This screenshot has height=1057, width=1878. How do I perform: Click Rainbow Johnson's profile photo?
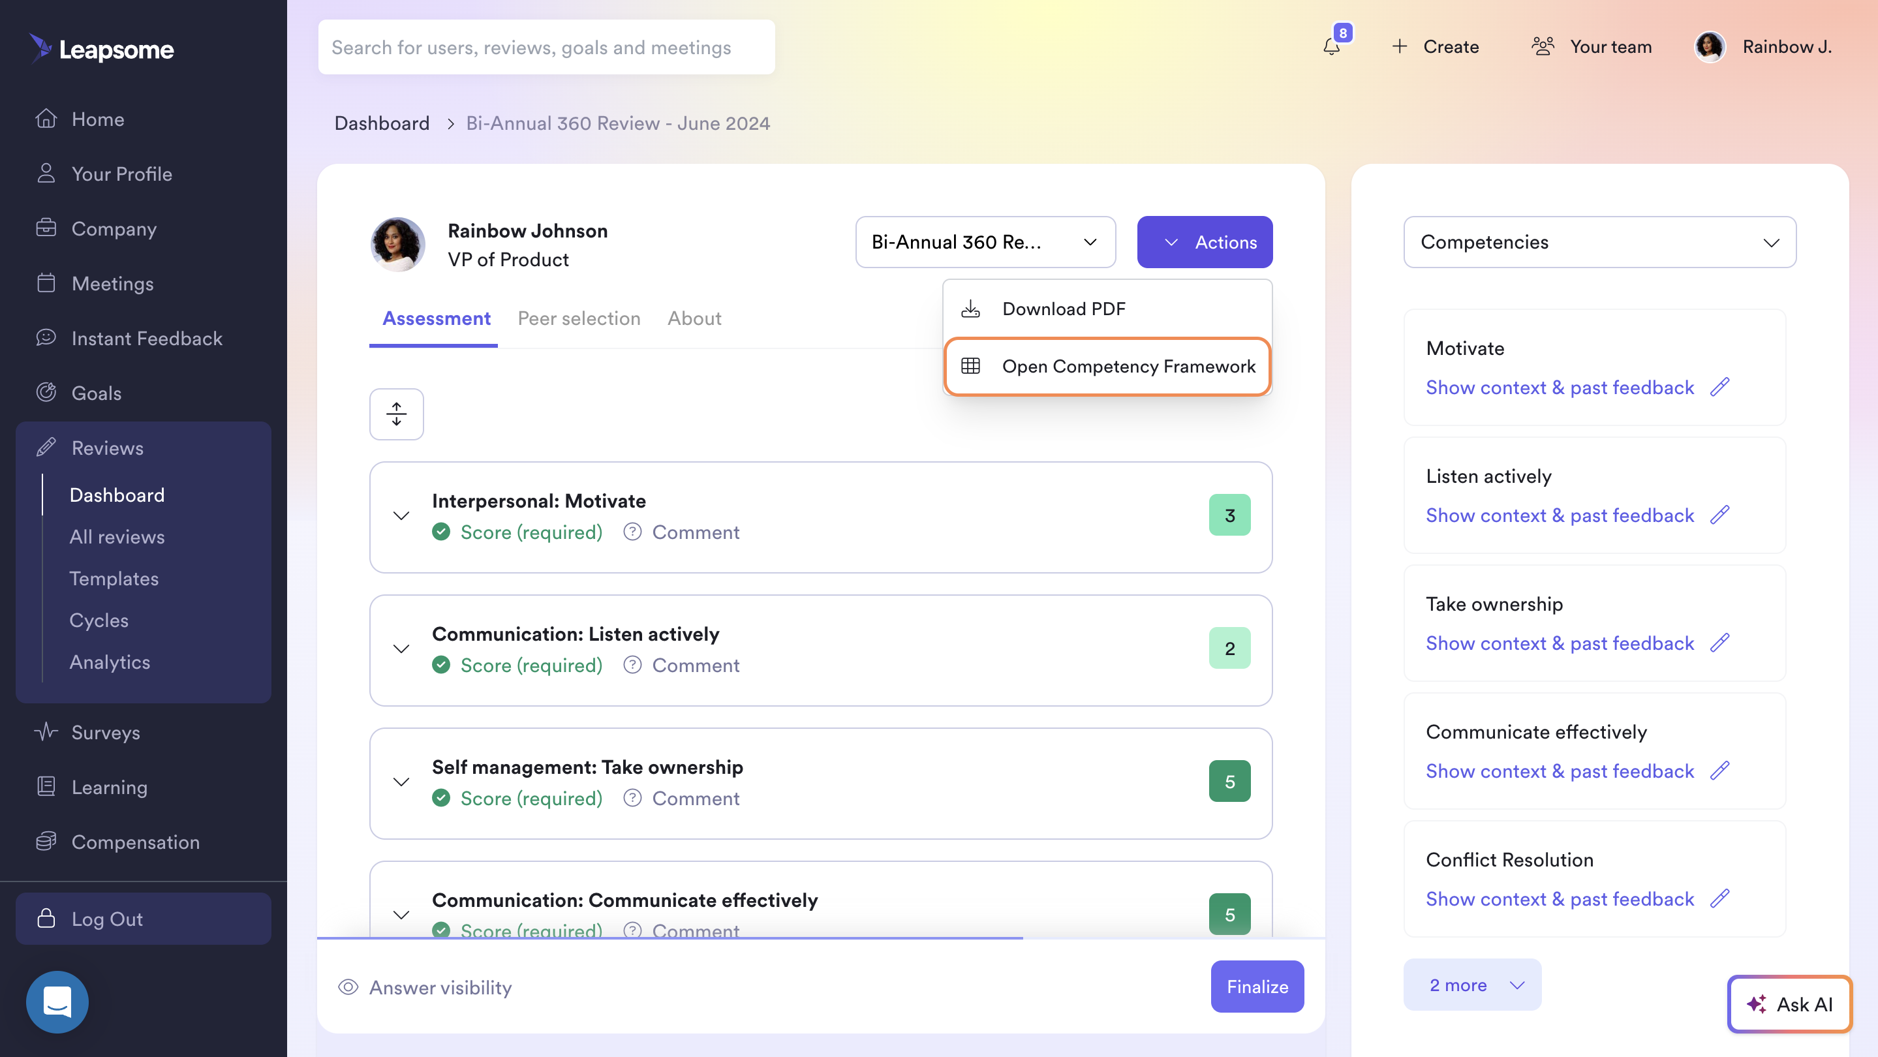coord(397,244)
